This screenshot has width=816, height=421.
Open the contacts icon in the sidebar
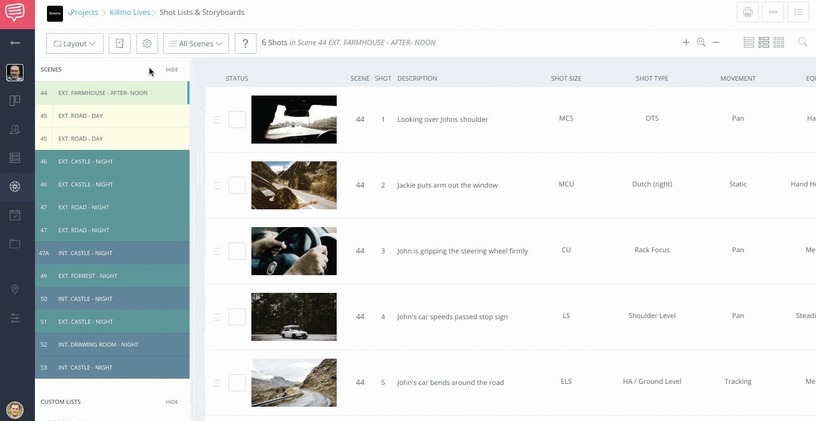pyautogui.click(x=15, y=129)
